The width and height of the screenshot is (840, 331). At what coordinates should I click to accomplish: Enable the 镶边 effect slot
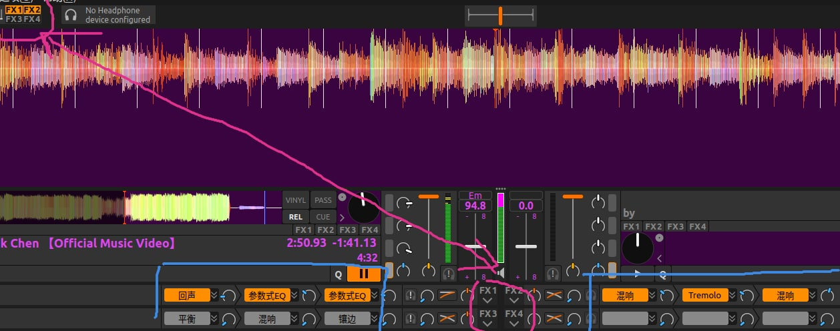pyautogui.click(x=347, y=318)
